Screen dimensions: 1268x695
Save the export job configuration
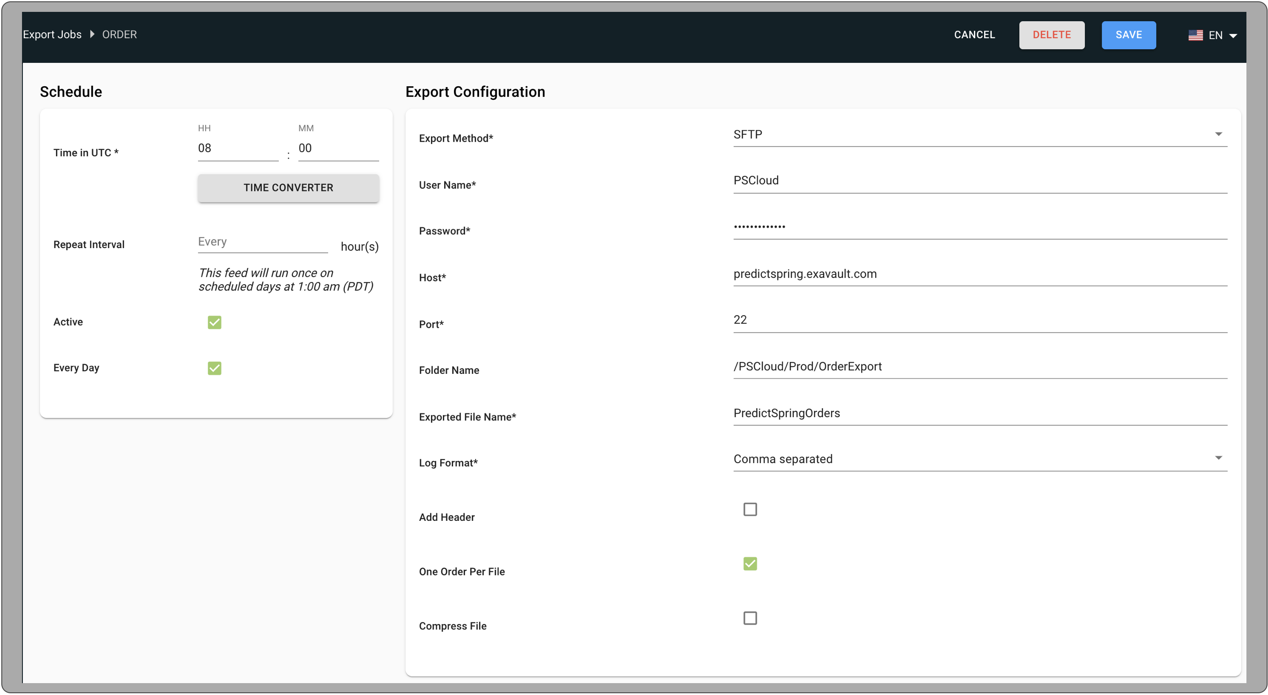[1129, 35]
